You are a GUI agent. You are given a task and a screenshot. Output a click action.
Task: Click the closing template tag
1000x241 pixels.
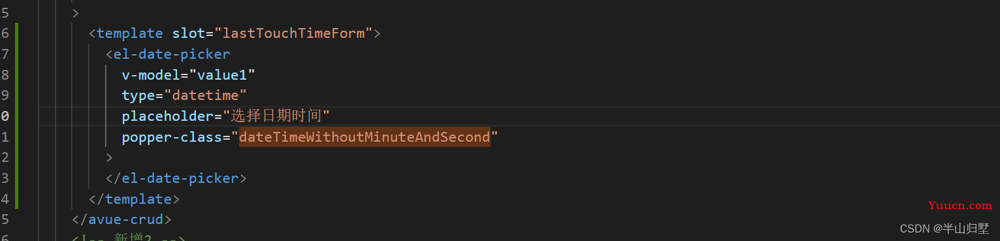point(134,199)
